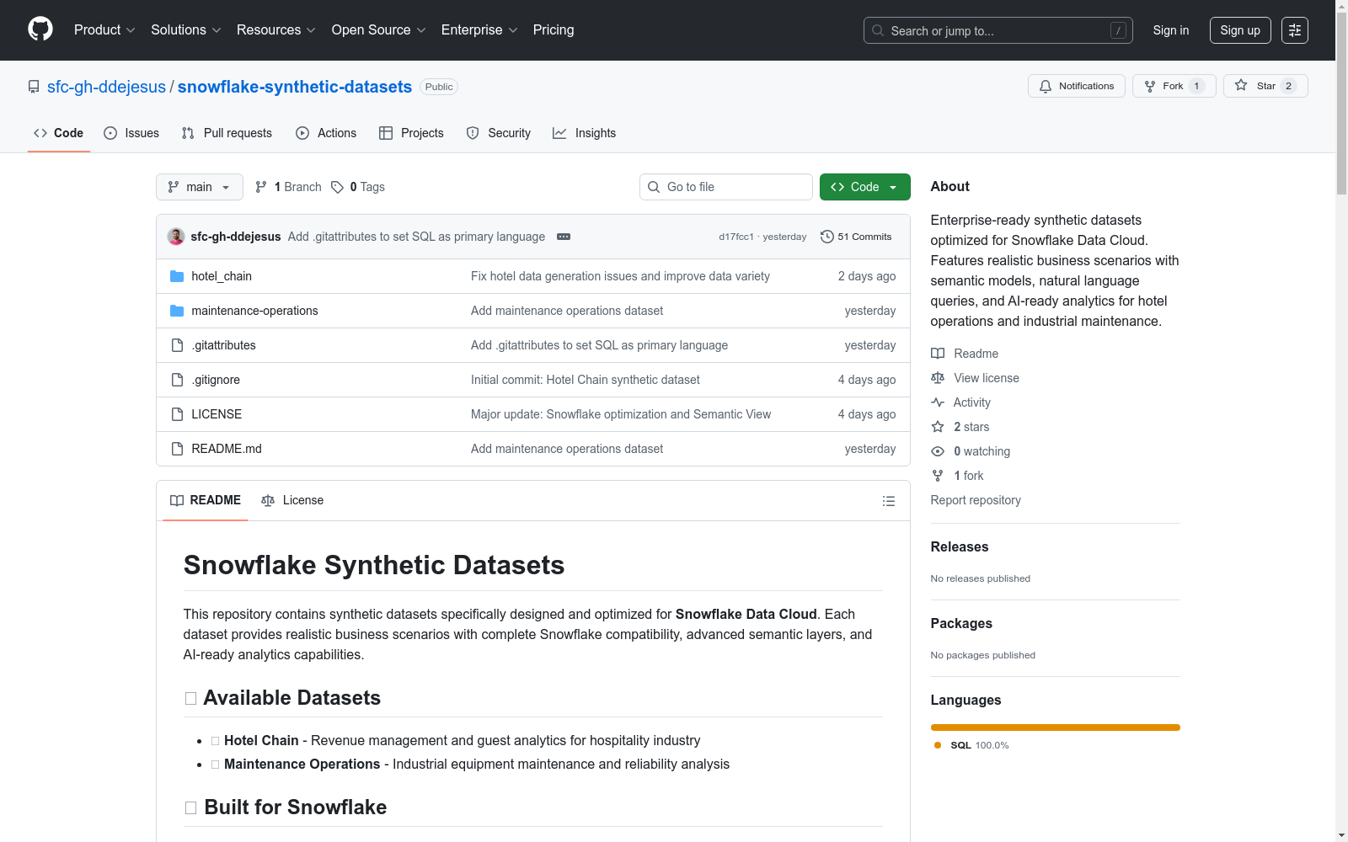This screenshot has height=842, width=1348.
Task: Switch to the Pull requests tab
Action: click(x=227, y=133)
